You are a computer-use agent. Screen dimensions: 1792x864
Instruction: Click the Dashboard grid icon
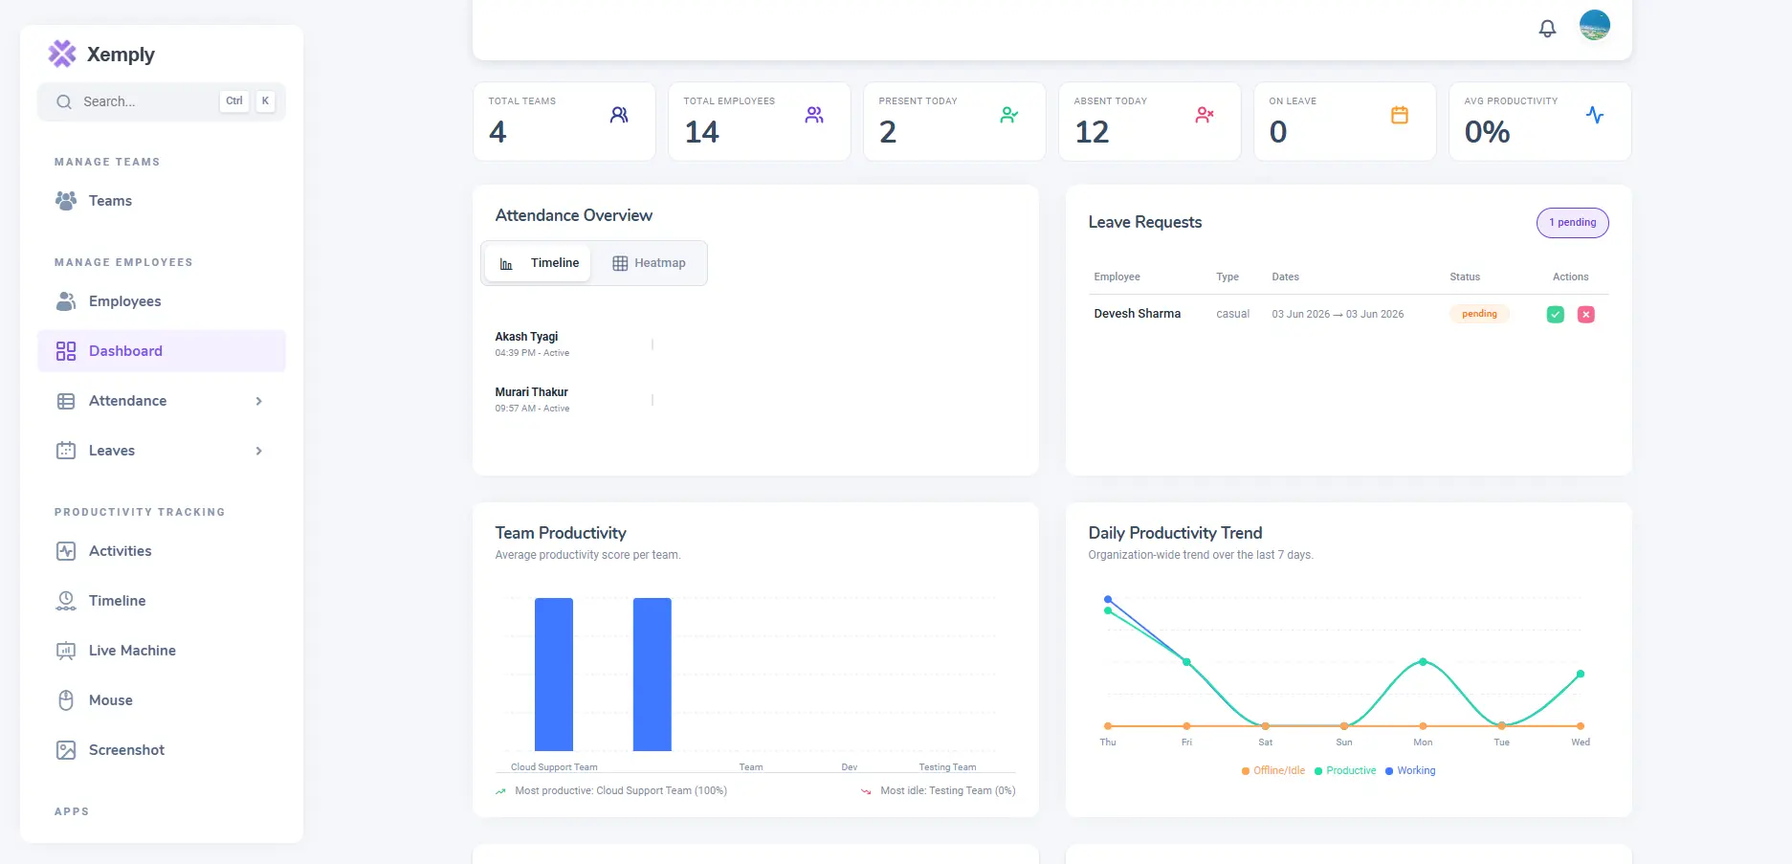[66, 351]
